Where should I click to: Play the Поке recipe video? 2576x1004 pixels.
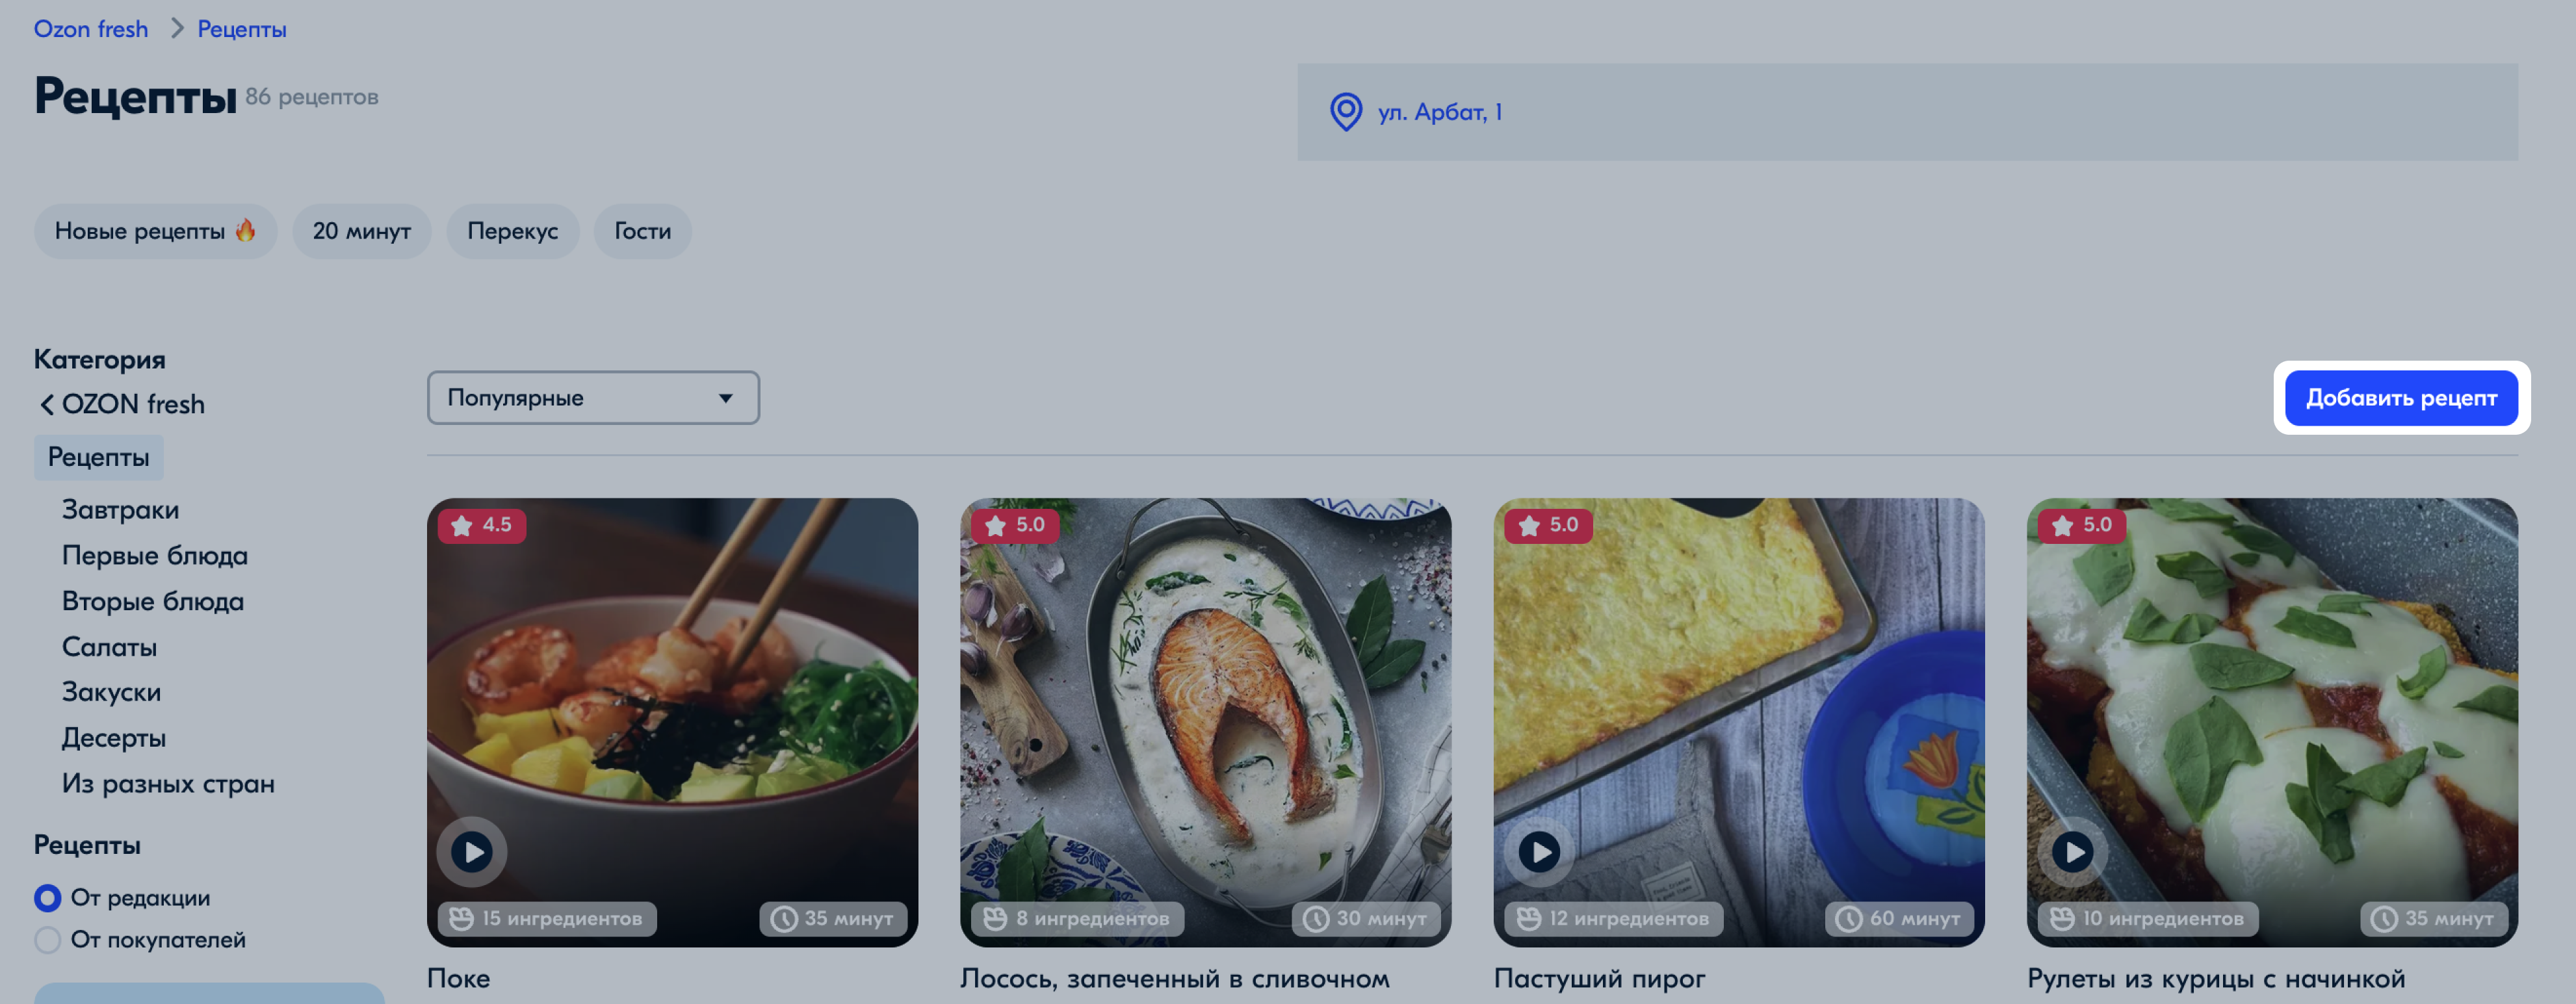tap(471, 852)
